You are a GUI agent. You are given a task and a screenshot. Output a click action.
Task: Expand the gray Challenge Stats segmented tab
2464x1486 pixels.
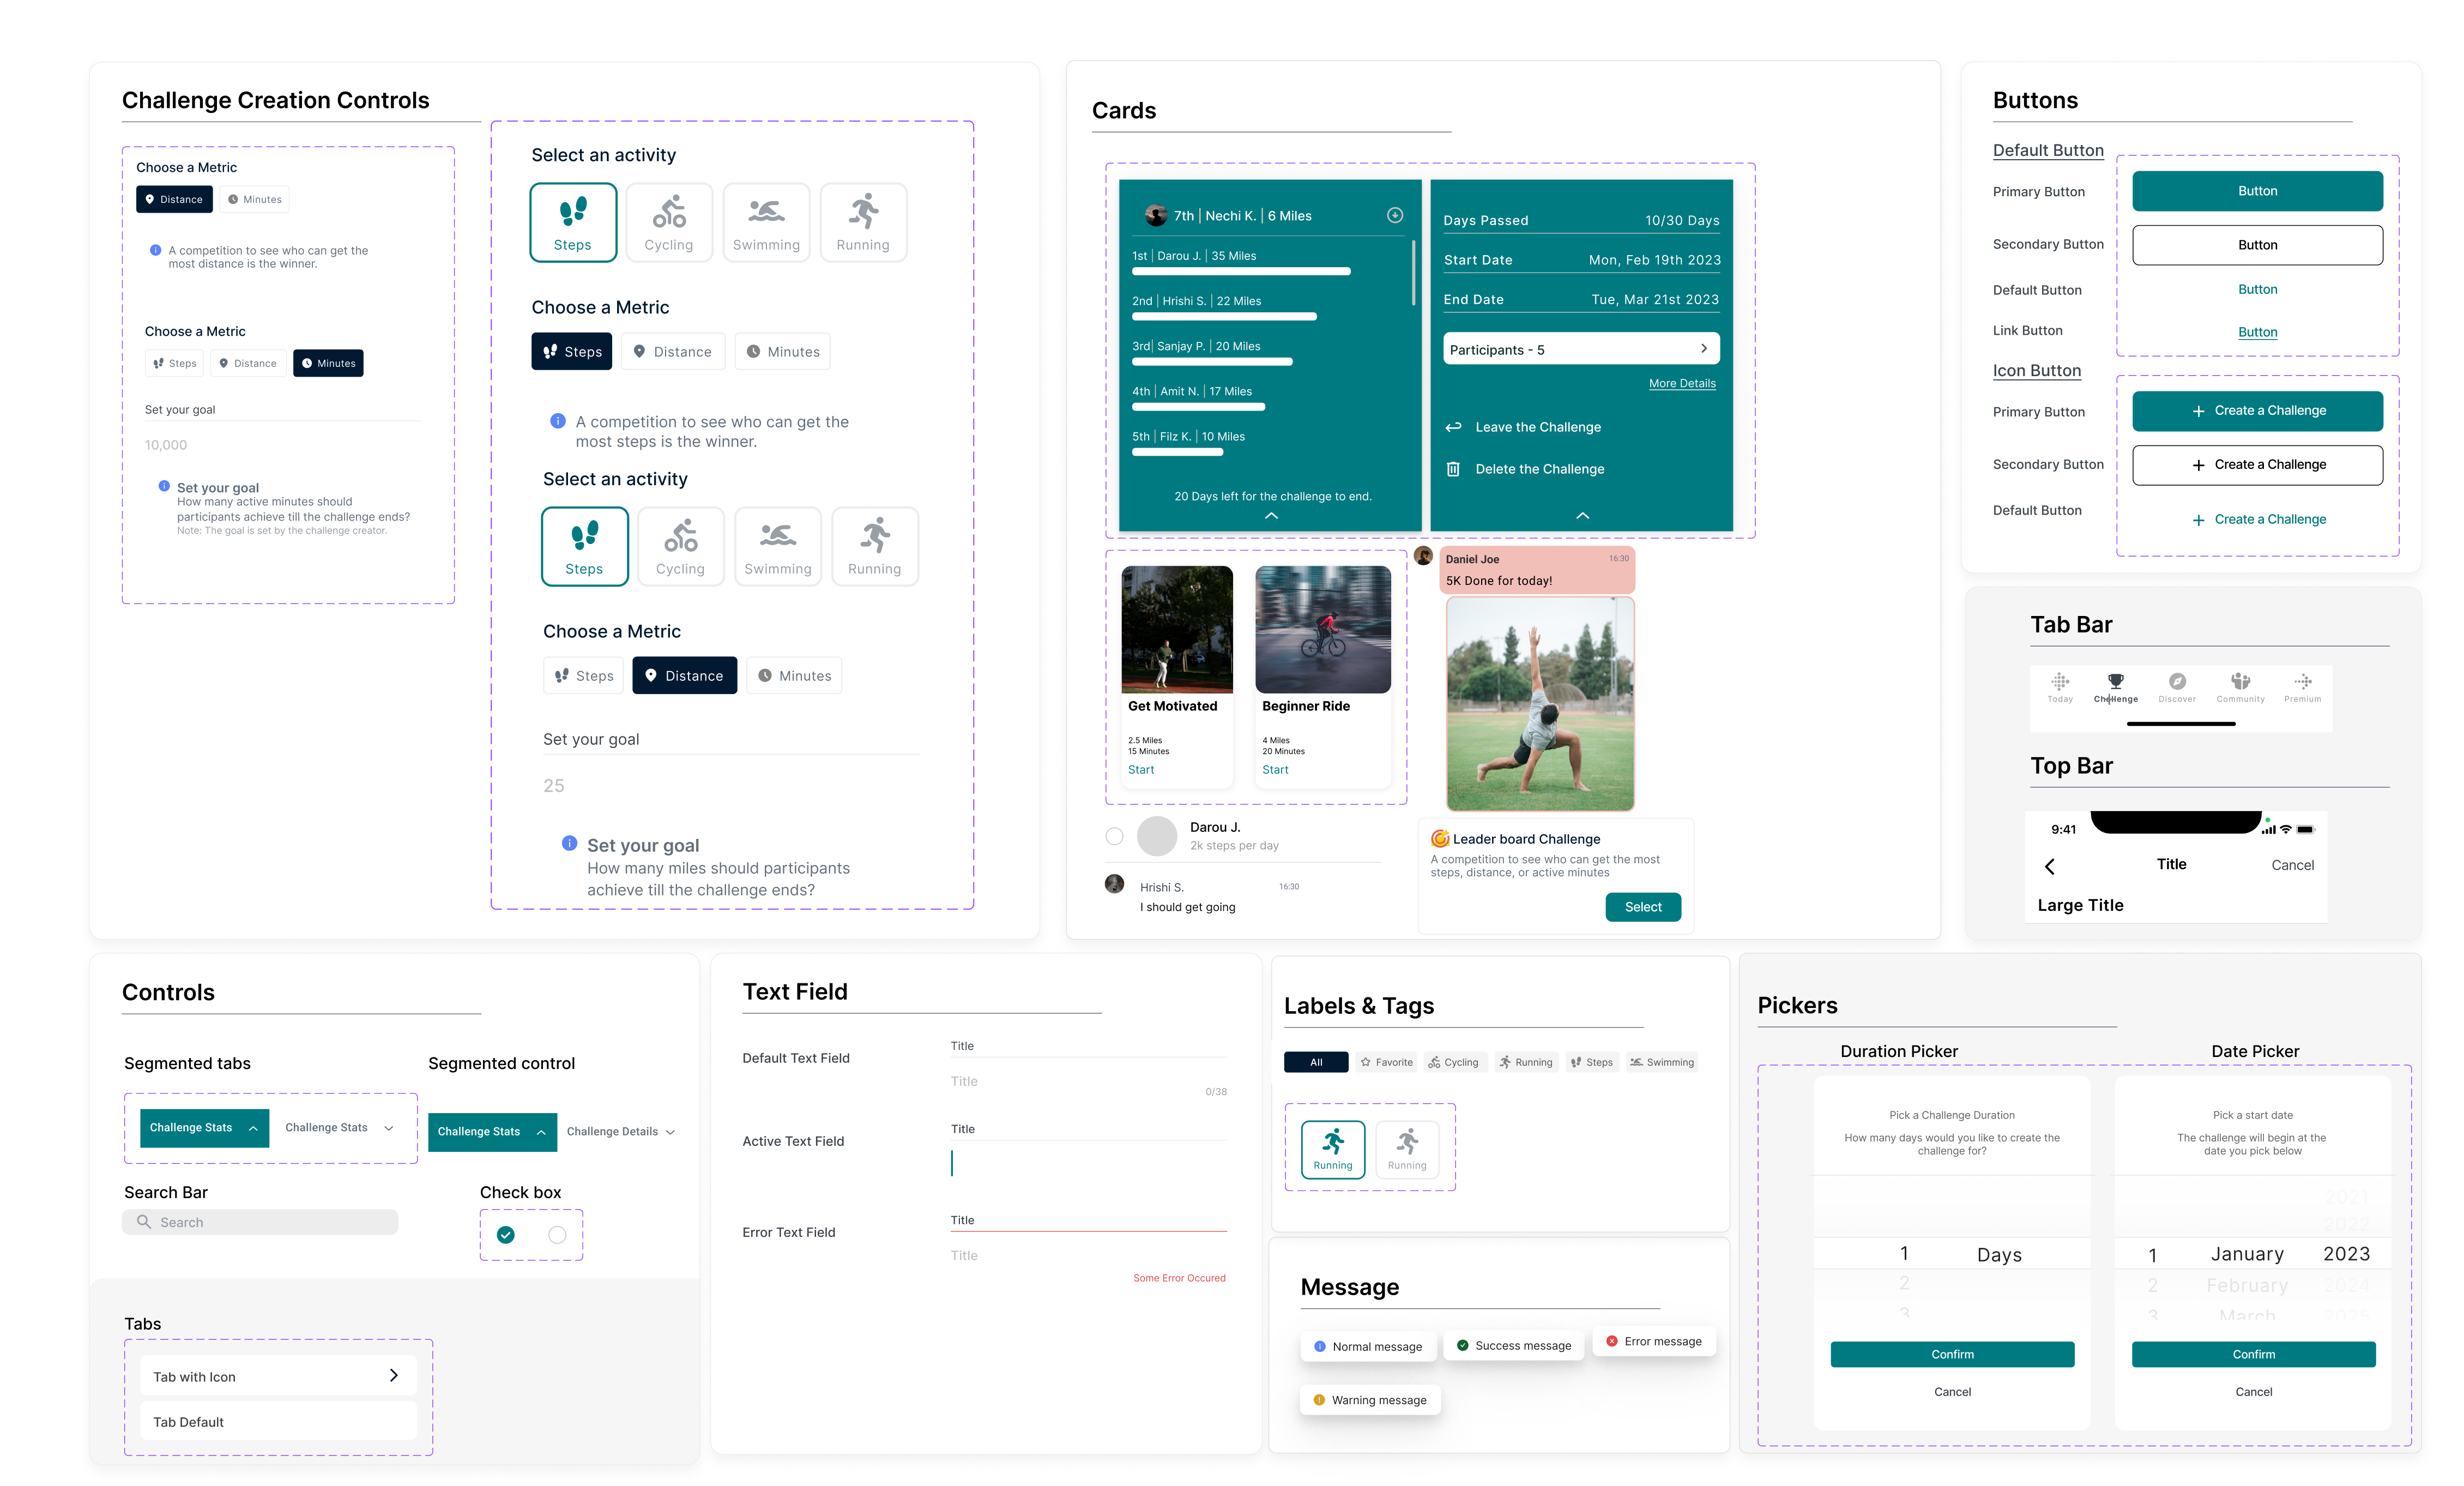[340, 1127]
